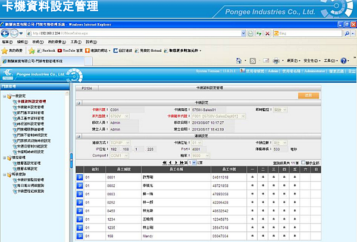Open detail icon for employee 0003
The width and height of the screenshot is (357, 242).
(x=80, y=194)
